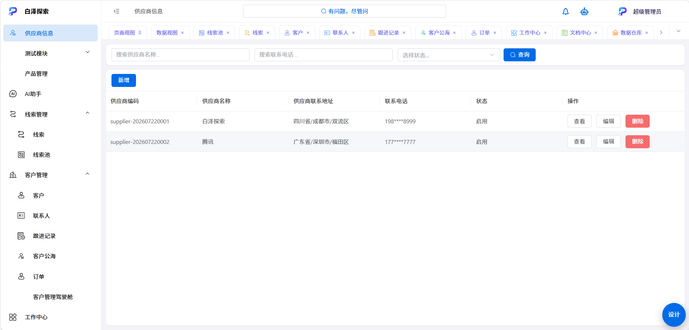Switch to the 数据仓库 tab

pyautogui.click(x=630, y=33)
